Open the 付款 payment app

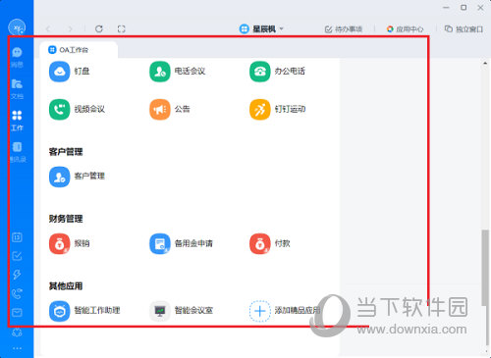point(260,243)
